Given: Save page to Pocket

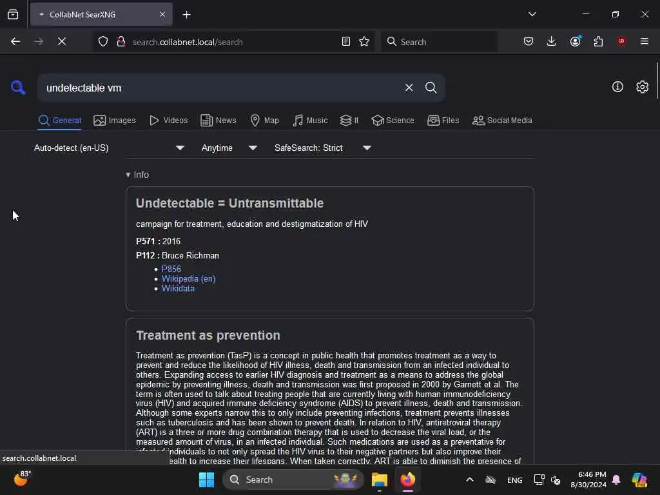Looking at the screenshot, I should (529, 41).
